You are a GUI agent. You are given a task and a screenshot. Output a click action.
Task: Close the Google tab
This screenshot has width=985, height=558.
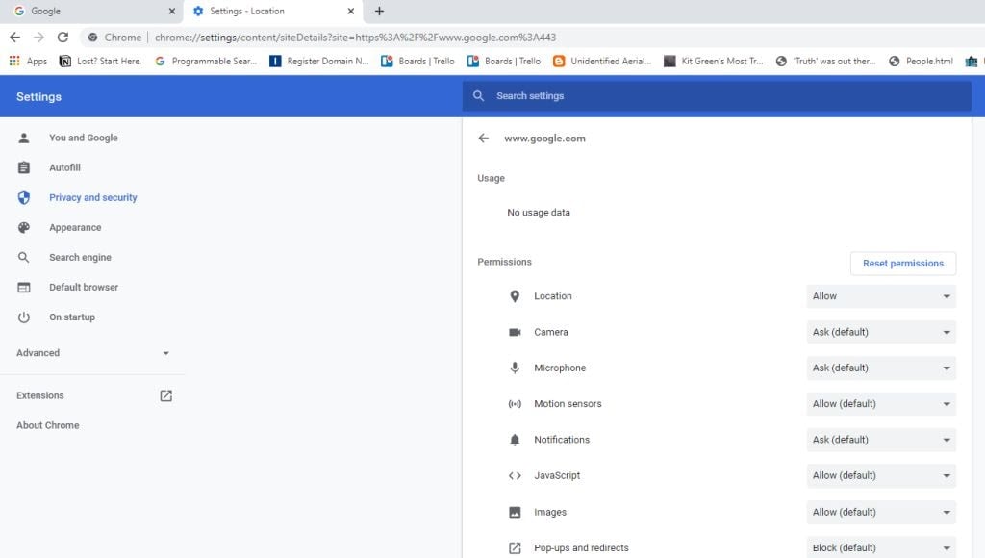click(x=172, y=11)
